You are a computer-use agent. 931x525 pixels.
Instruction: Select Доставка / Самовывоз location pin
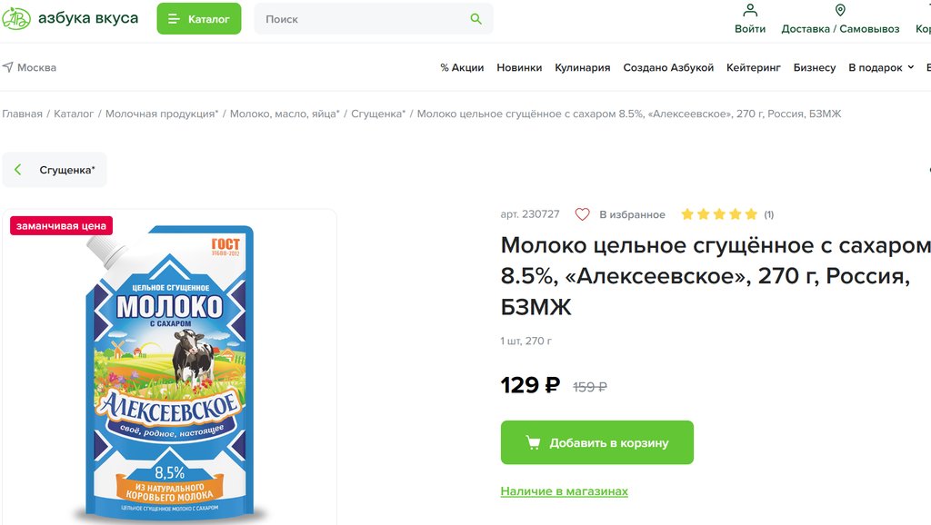pyautogui.click(x=840, y=11)
